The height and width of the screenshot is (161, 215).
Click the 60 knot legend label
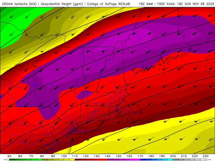pos(20,156)
